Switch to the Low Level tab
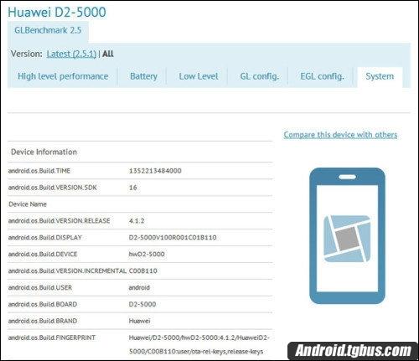419x361 pixels. pyautogui.click(x=199, y=76)
